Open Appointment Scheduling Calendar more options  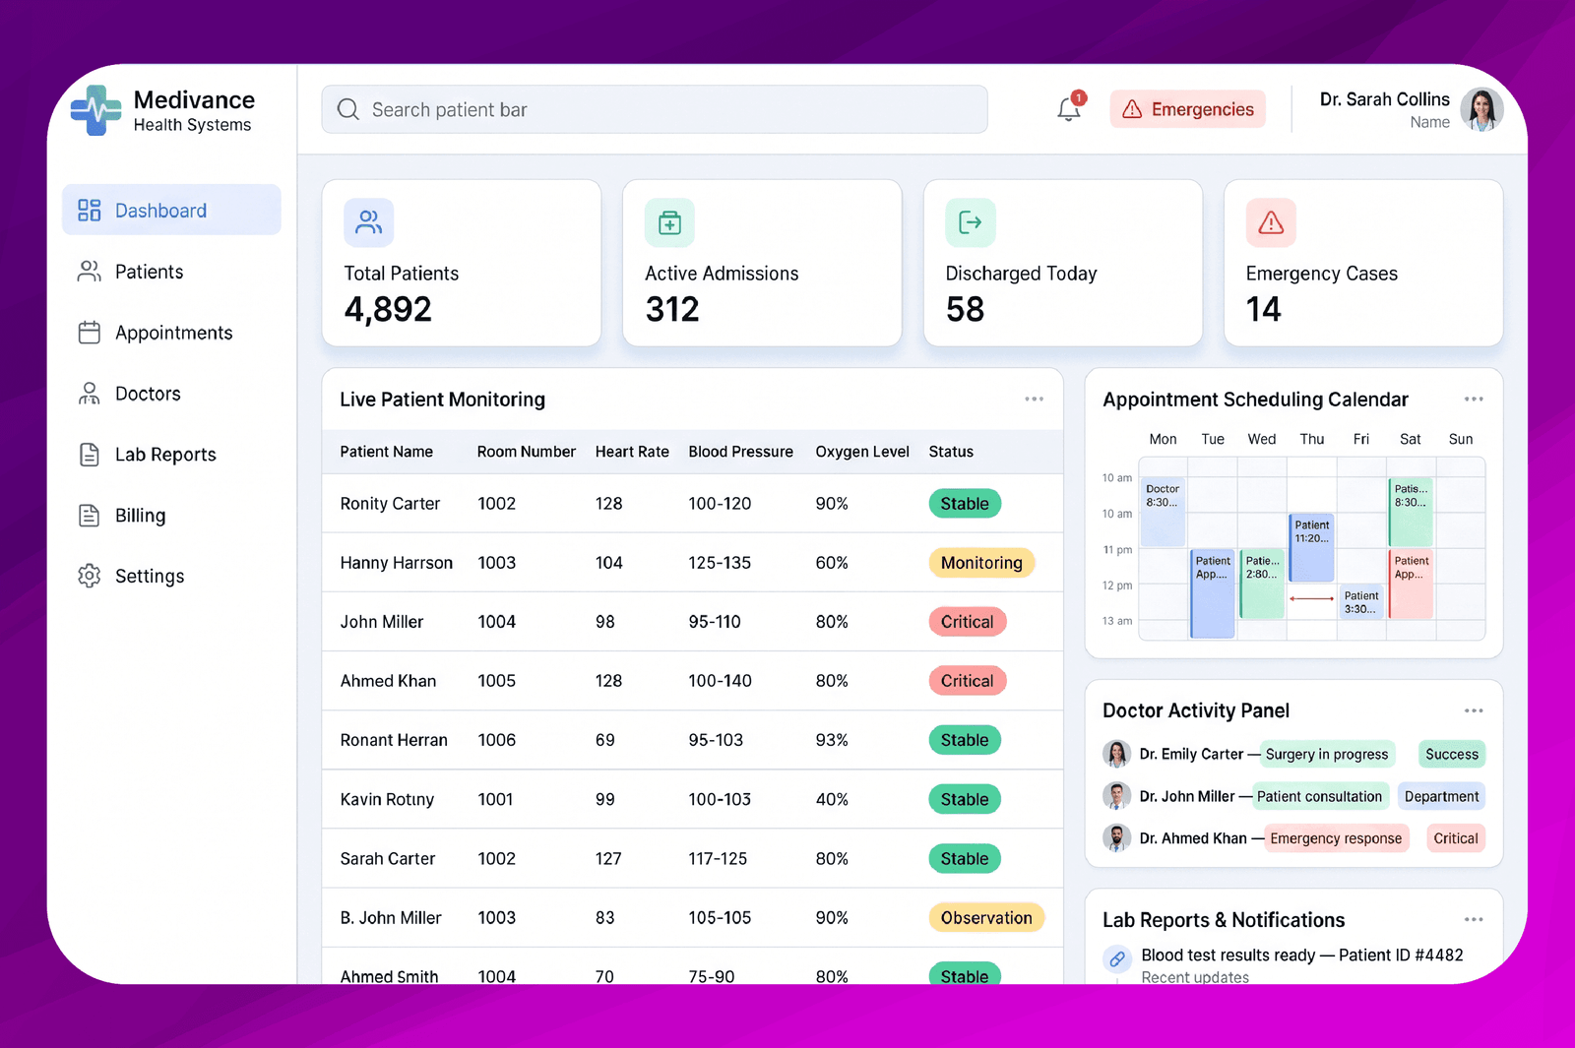point(1474,399)
